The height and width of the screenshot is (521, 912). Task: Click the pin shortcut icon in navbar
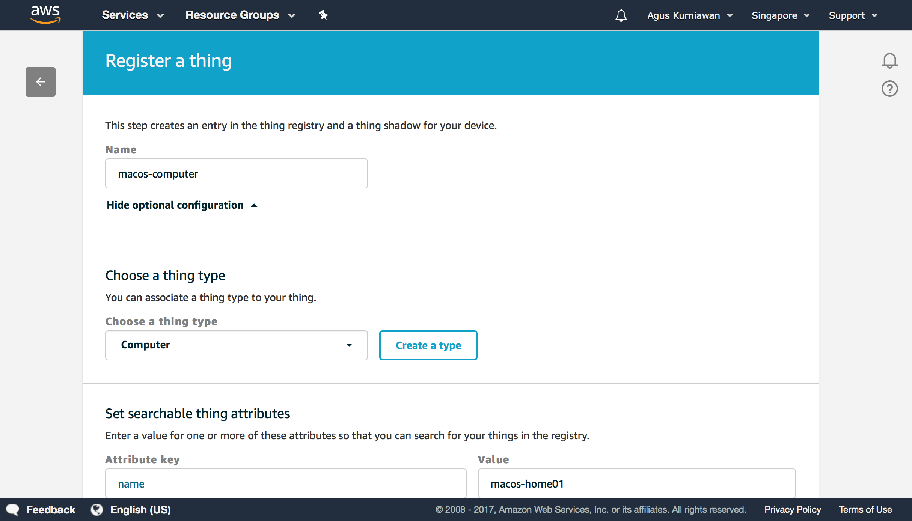click(323, 15)
